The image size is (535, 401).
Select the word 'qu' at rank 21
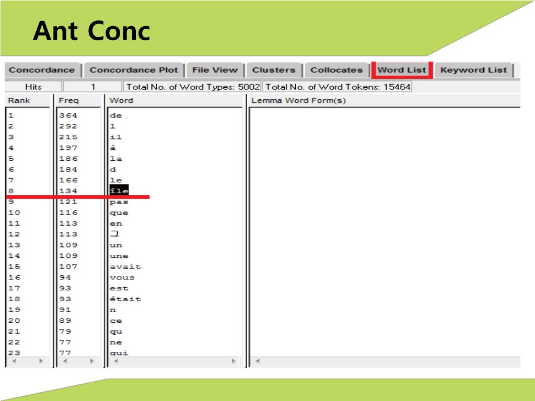tap(116, 332)
